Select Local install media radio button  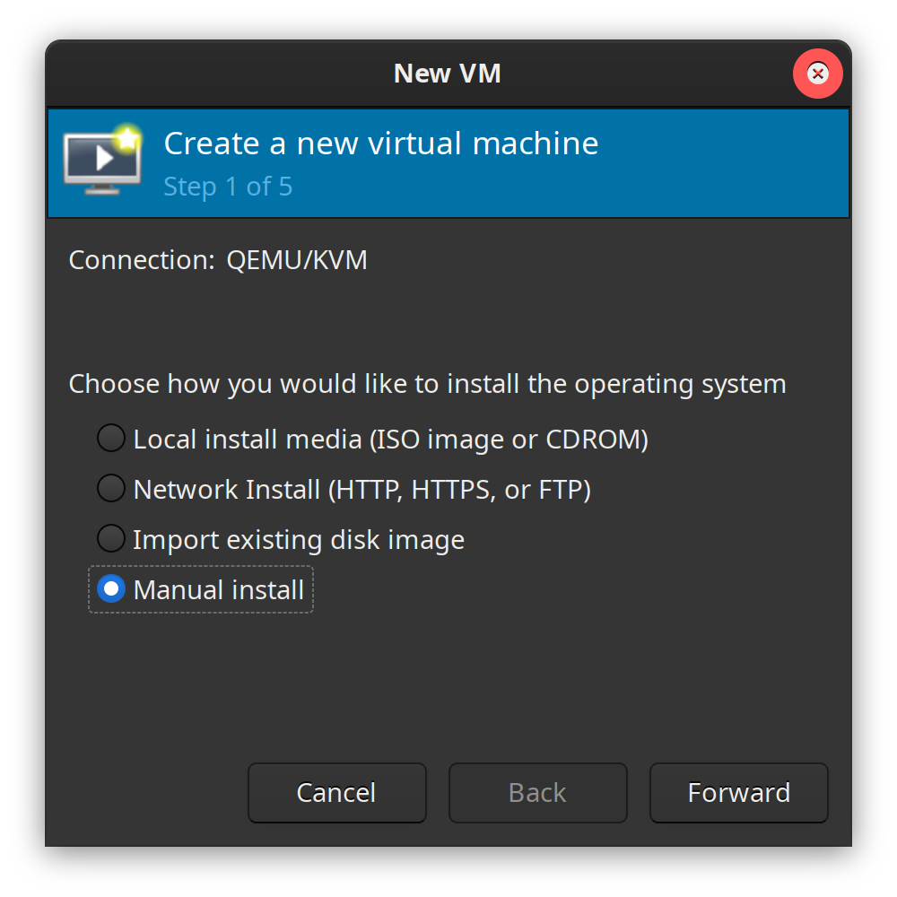[x=111, y=439]
